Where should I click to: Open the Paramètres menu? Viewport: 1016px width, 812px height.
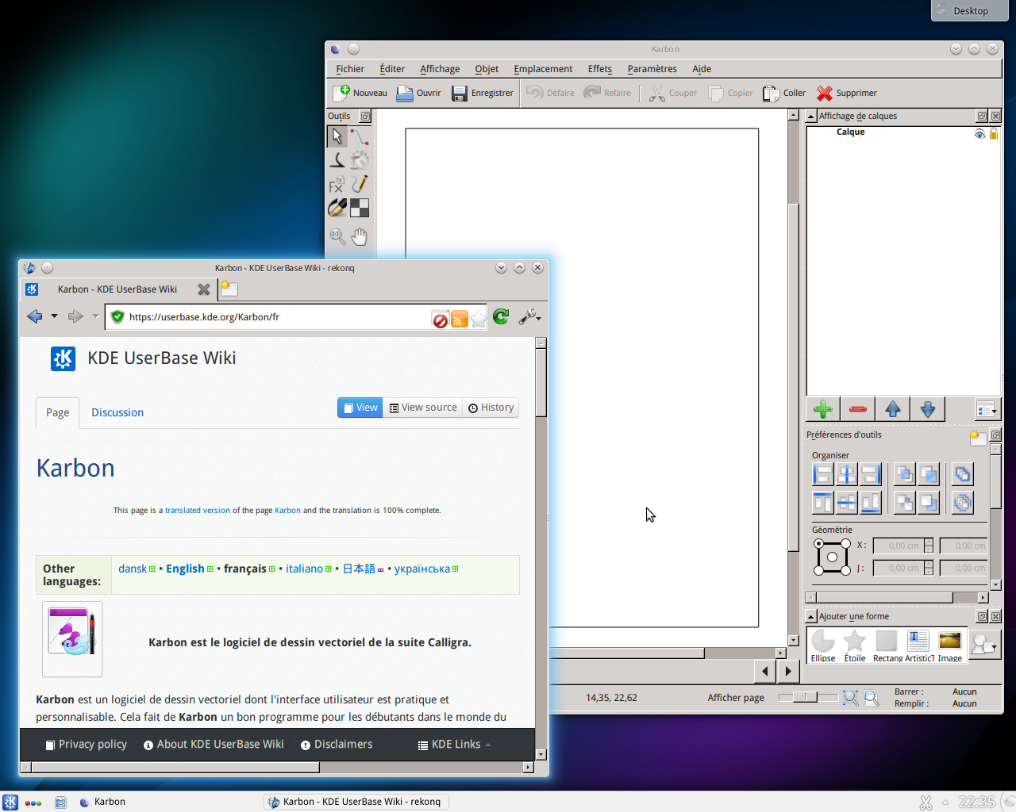tap(652, 69)
